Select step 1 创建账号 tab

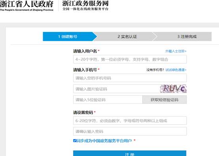click(x=70, y=37)
